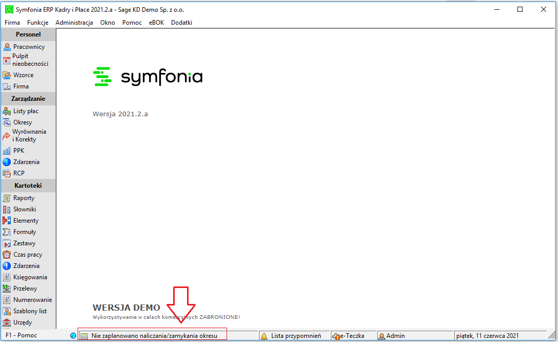Open the Przelewy transfers icon
This screenshot has width=558, height=342.
(7, 289)
